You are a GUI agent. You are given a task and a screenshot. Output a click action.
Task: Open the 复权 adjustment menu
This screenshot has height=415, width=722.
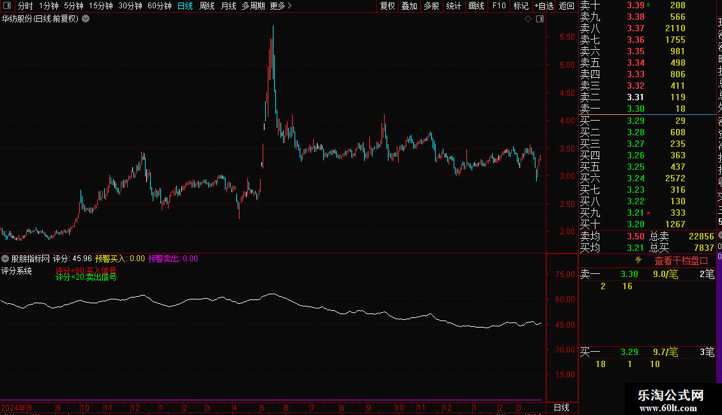click(388, 6)
